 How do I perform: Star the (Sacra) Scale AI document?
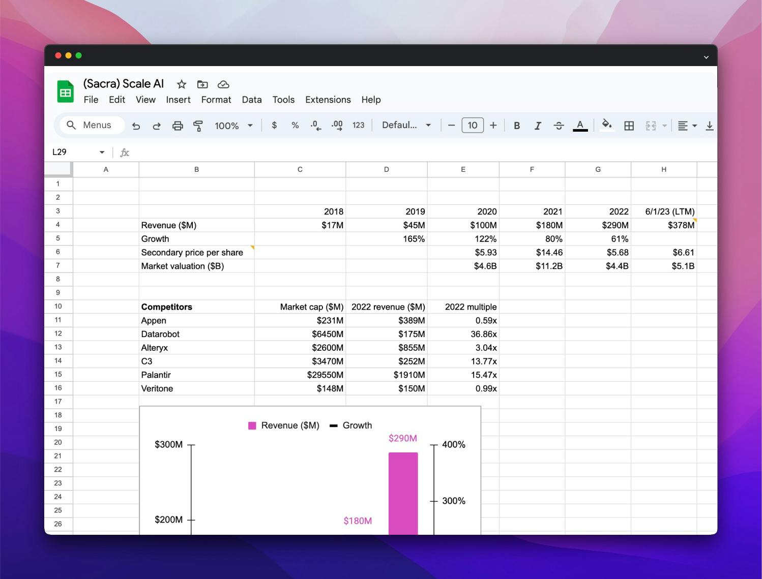[x=182, y=84]
